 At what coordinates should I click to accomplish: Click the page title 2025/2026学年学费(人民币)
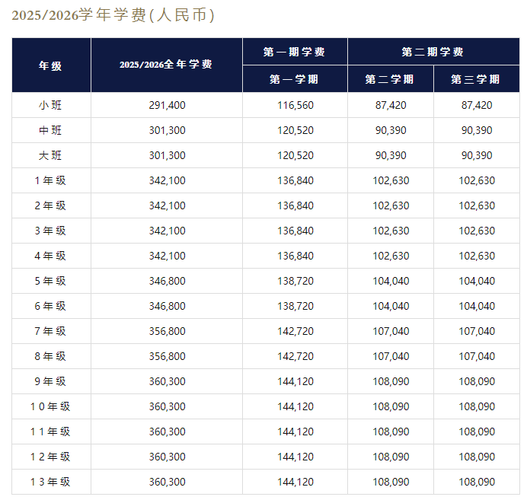pos(113,16)
